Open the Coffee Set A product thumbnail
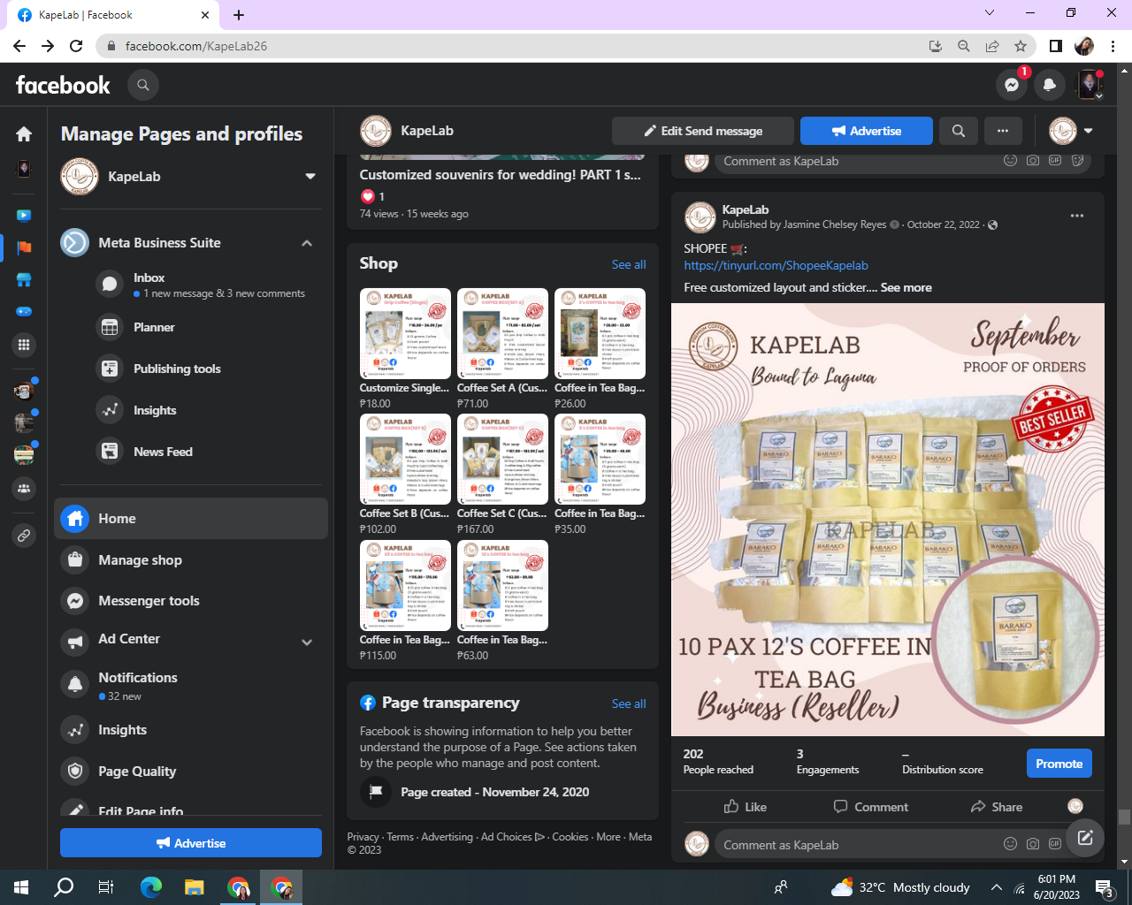Image resolution: width=1132 pixels, height=905 pixels. click(502, 334)
